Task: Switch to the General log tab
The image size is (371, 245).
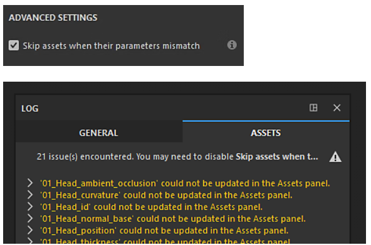Action: [x=98, y=133]
